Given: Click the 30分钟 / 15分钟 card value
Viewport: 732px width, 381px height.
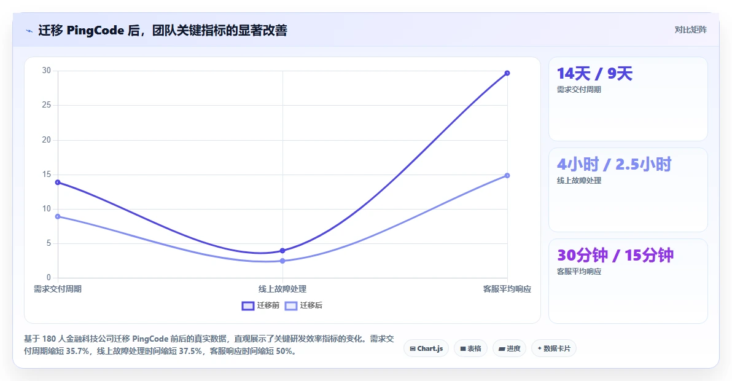Looking at the screenshot, I should [615, 256].
